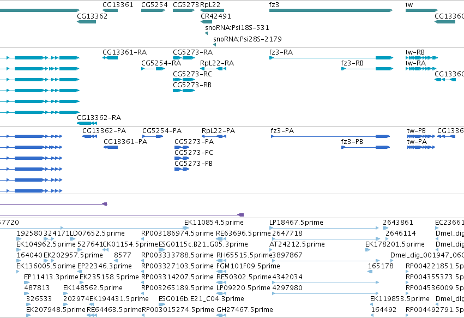Select the fz3-PA protein label
This screenshot has height=318, width=464.
(282, 130)
